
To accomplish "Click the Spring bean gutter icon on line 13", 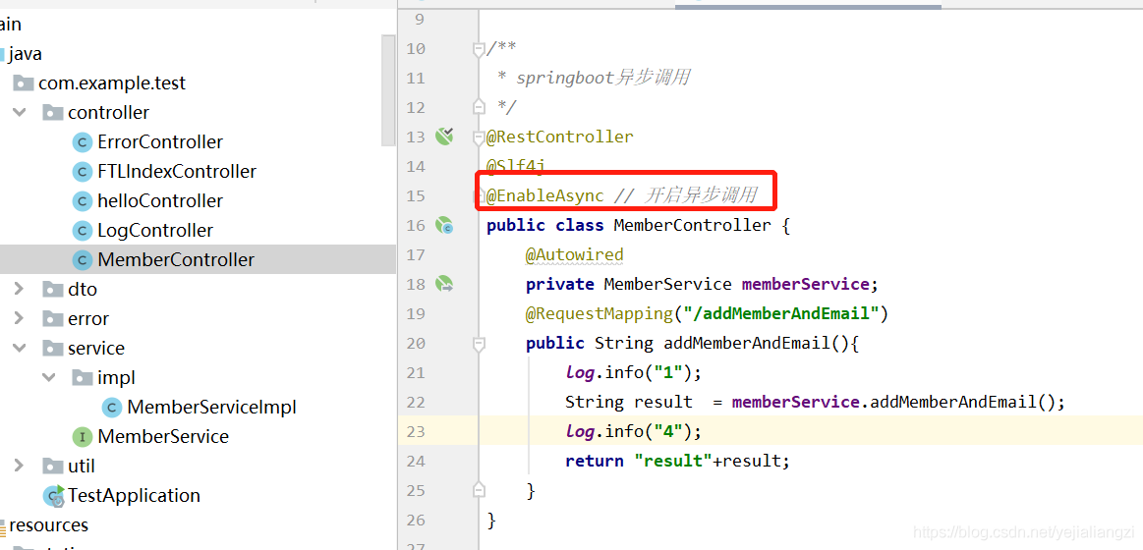I will tap(444, 136).
